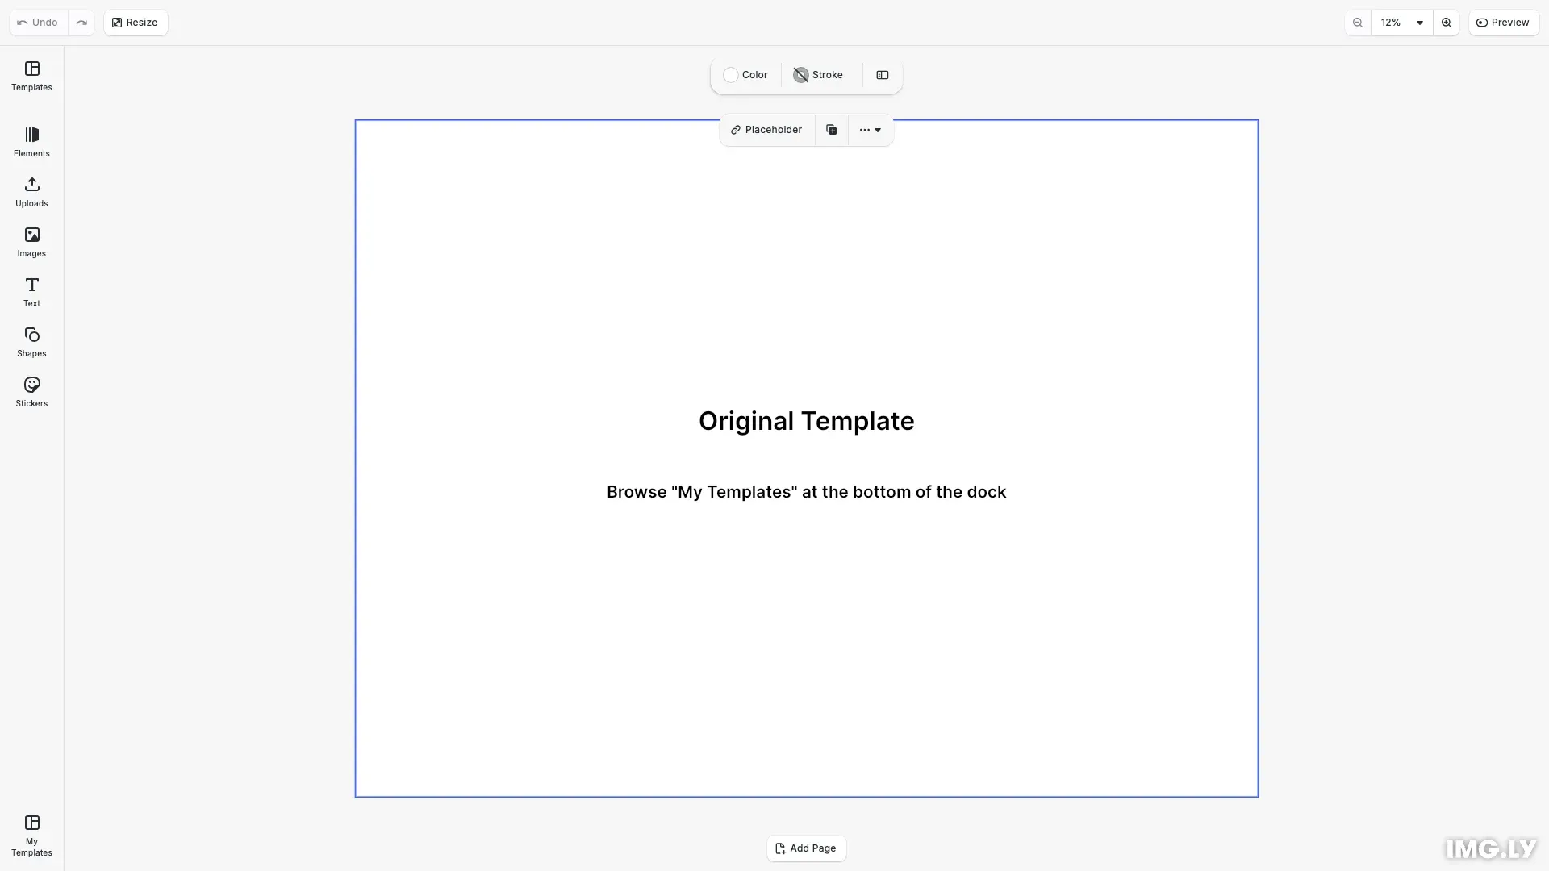Enter Preview mode

(1504, 22)
